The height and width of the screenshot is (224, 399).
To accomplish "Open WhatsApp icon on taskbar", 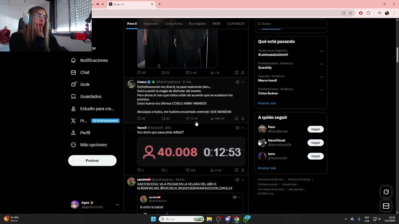I will pos(246,219).
